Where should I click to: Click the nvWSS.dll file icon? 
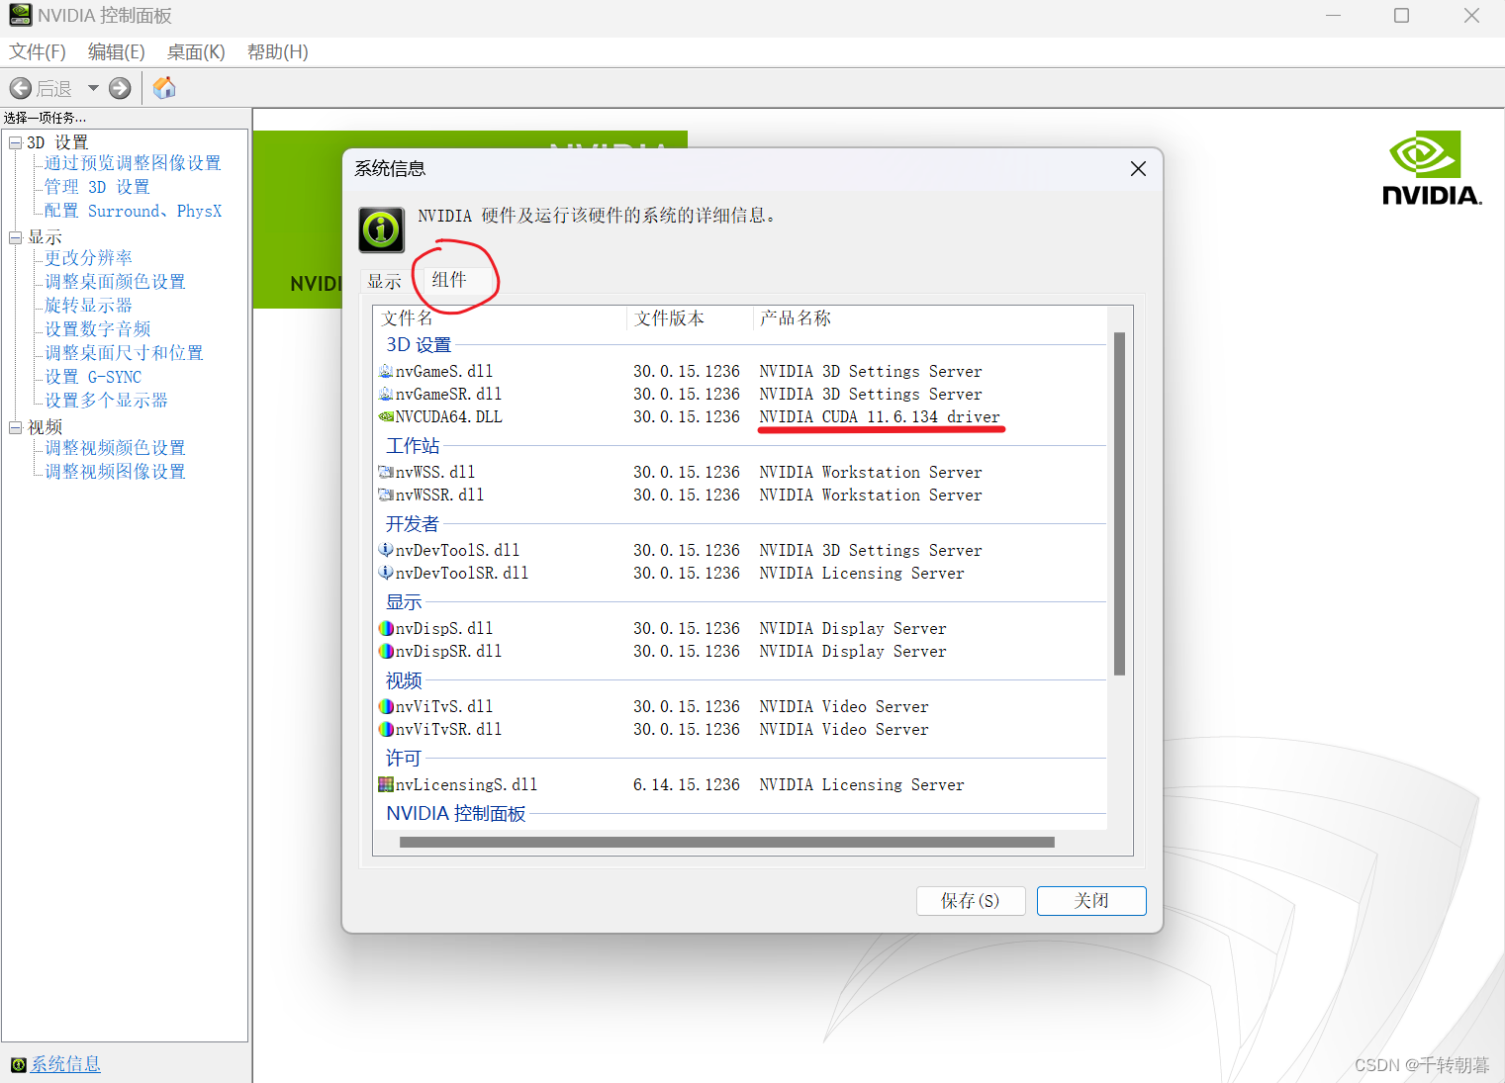click(x=386, y=472)
